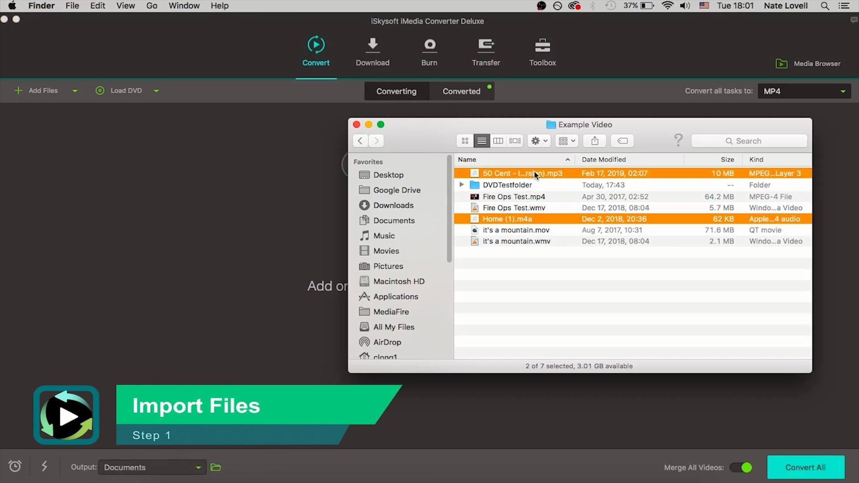Expand the DVDTestfolder disclosure triangle
859x483 pixels.
pos(461,185)
